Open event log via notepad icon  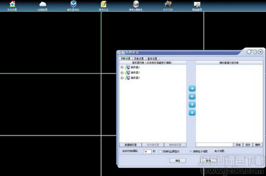103,4
